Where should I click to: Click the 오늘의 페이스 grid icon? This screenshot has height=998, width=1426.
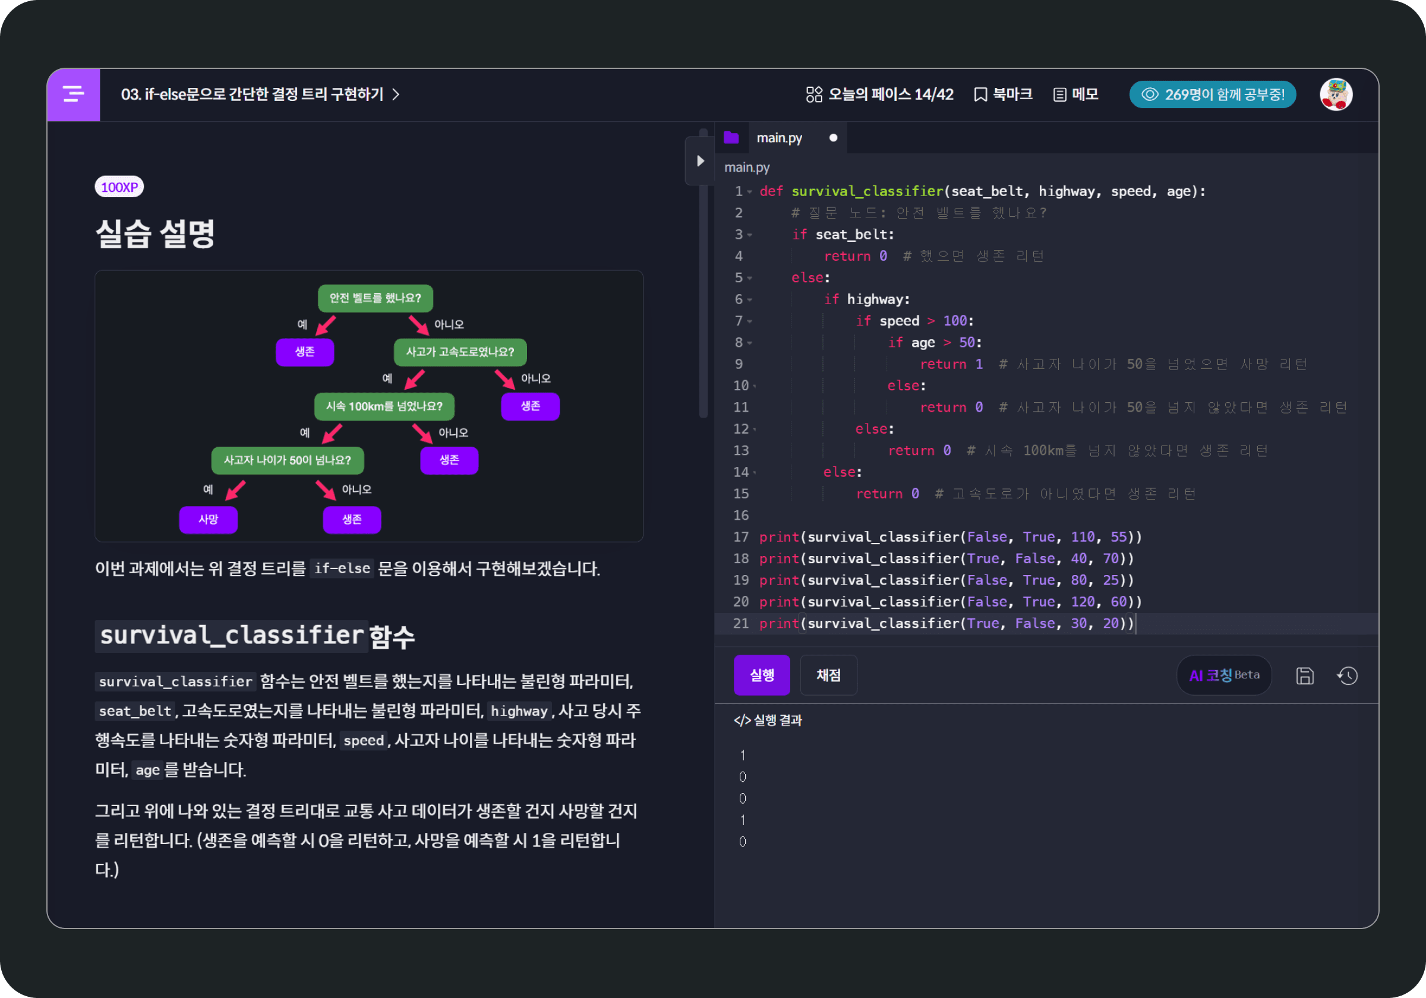pos(813,94)
